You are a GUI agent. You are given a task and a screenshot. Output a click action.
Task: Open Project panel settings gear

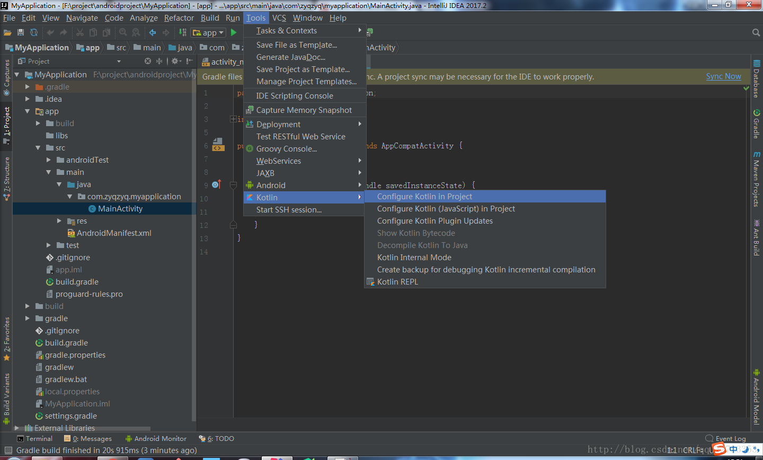coord(175,61)
